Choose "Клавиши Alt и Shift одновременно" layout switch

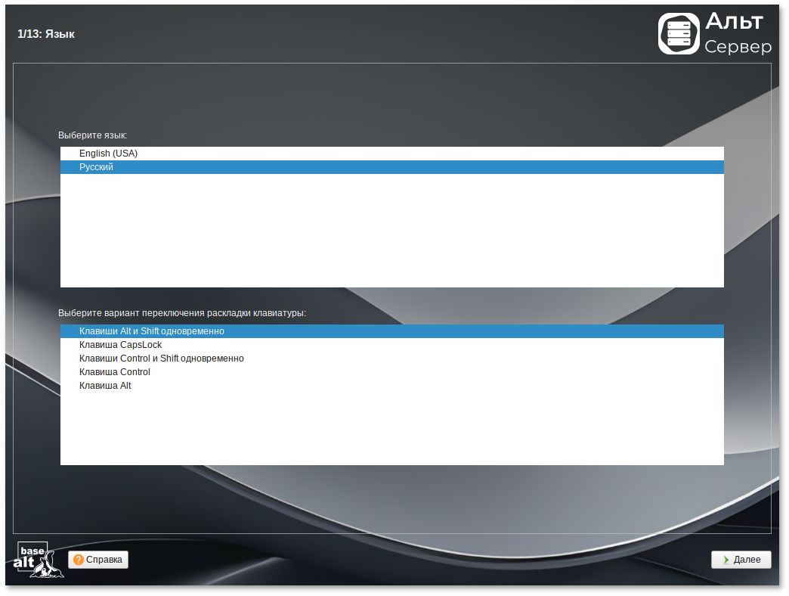click(151, 331)
